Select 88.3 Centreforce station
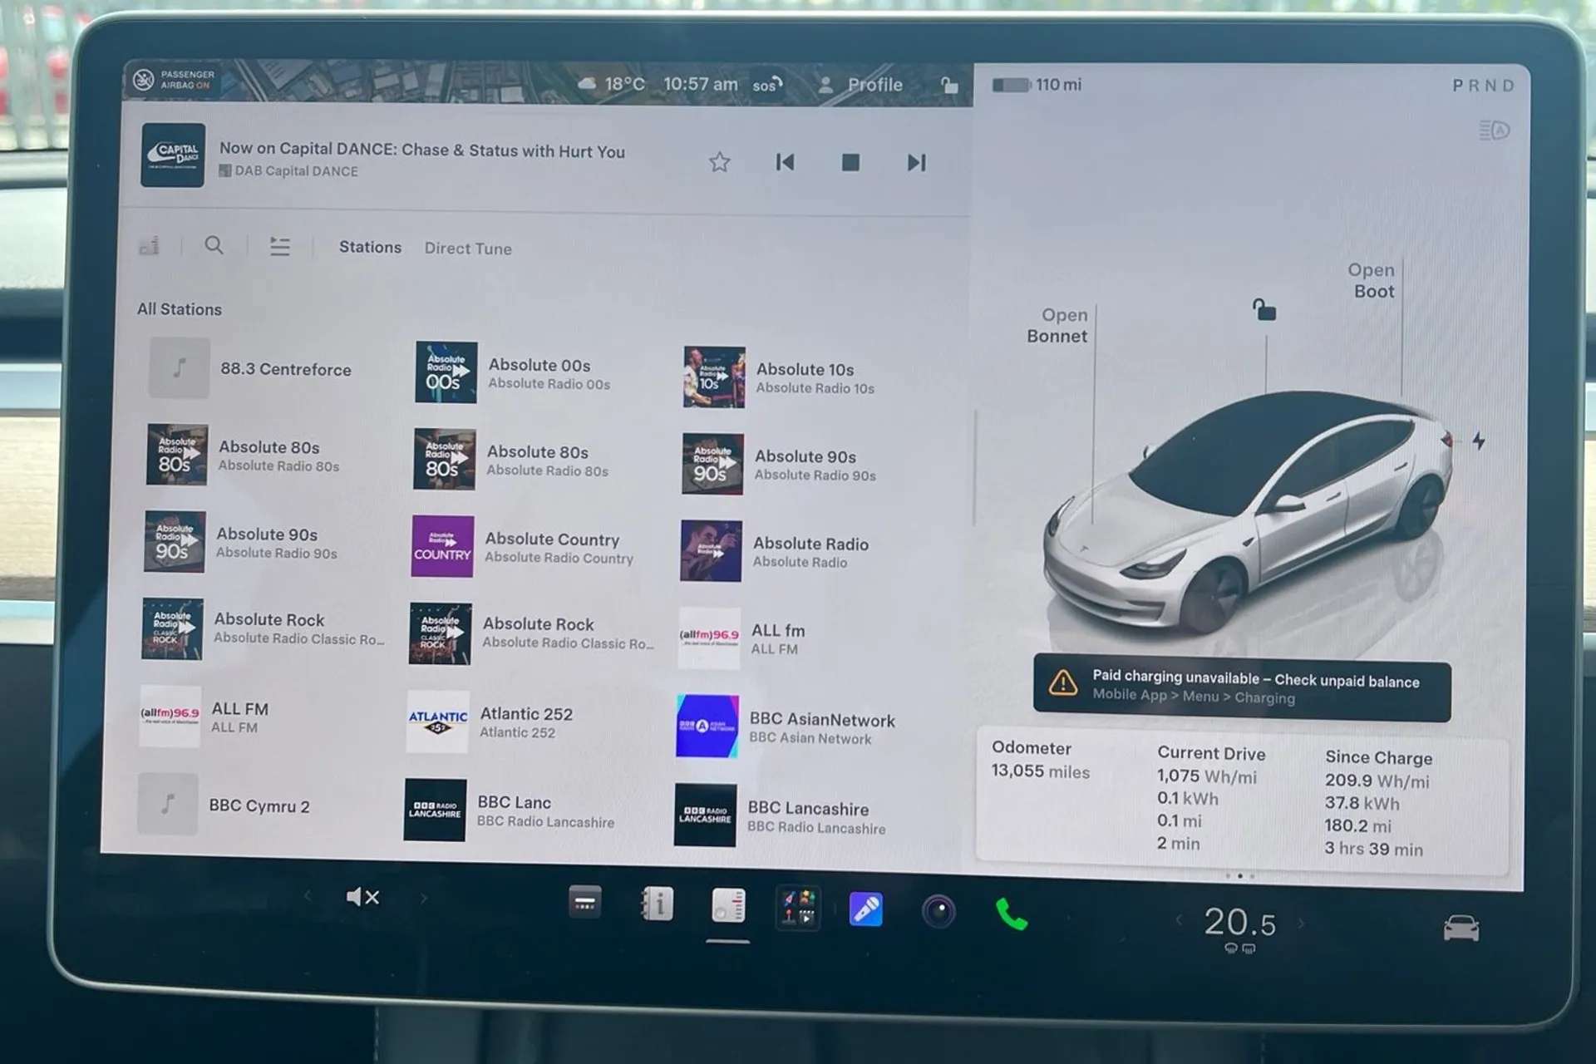 (x=252, y=368)
